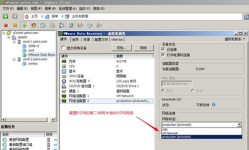Click the disabled floppy connect icon
This screenshot has height=150, width=249.
[x=80, y=25]
